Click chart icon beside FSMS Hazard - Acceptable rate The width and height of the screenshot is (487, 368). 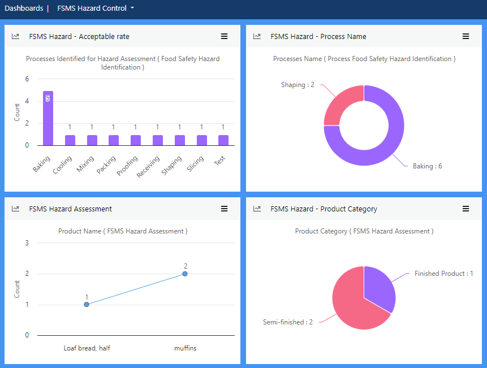pos(16,36)
